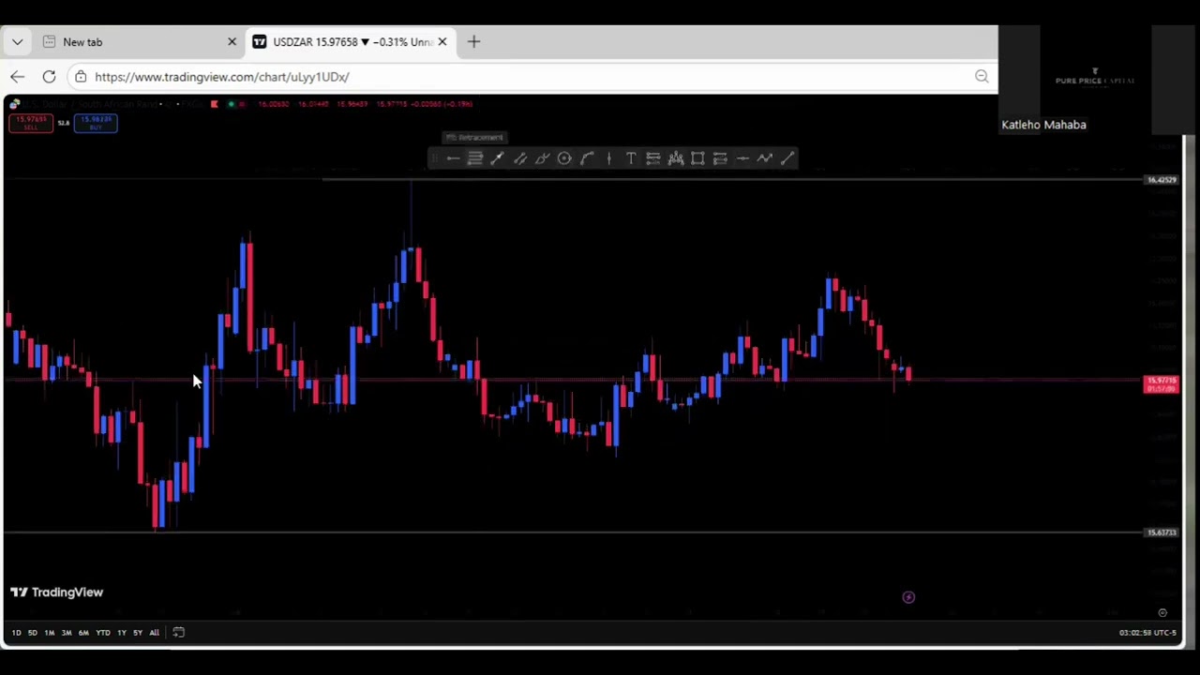Open chart scale settings gear icon

point(1162,612)
